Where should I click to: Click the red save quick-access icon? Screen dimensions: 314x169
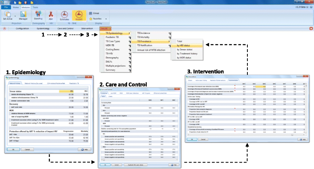26,2
